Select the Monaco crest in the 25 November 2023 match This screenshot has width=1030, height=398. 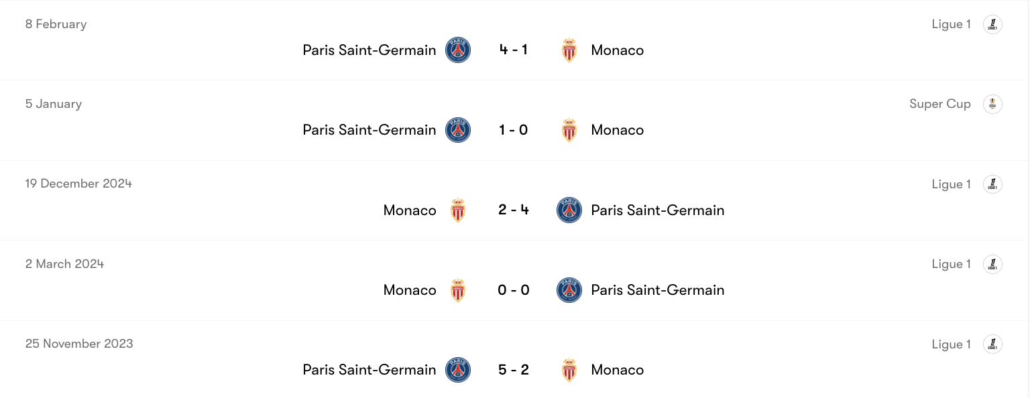(x=569, y=370)
